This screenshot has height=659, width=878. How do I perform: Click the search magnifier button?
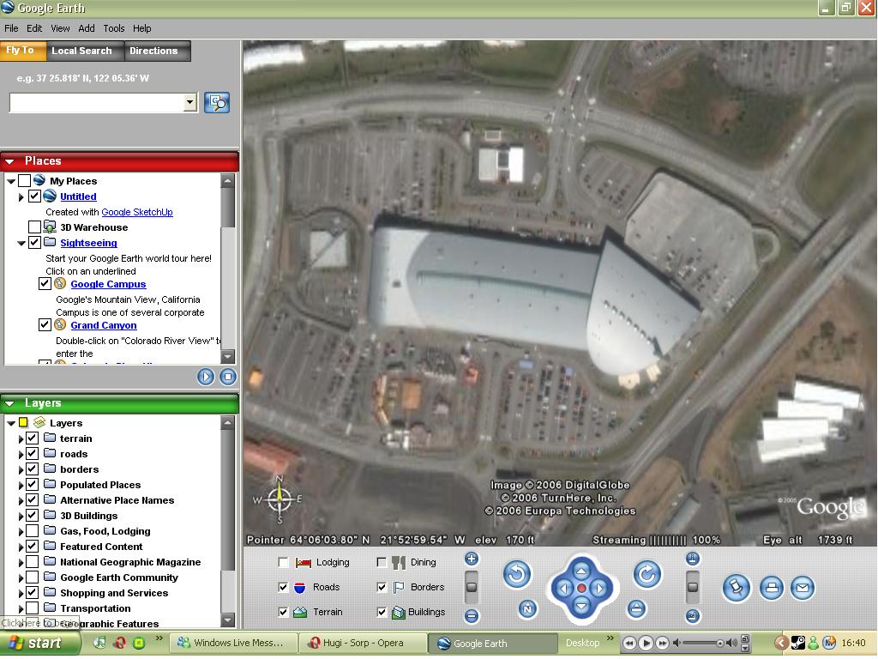click(x=217, y=103)
